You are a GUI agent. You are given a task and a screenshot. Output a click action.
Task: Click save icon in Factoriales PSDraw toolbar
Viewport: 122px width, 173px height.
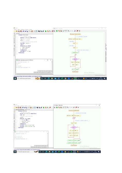[x=61, y=31]
